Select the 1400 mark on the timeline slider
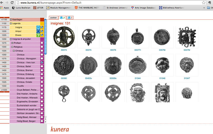213x134 pixels. 4,62
